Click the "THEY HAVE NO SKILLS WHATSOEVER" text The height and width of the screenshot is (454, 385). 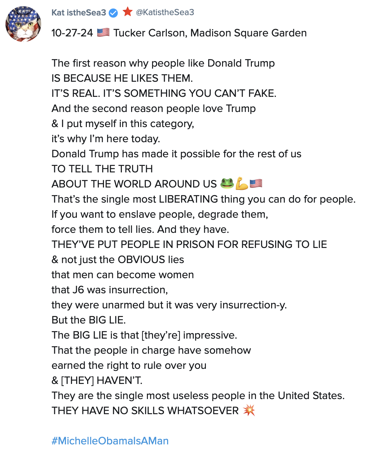tap(145, 411)
